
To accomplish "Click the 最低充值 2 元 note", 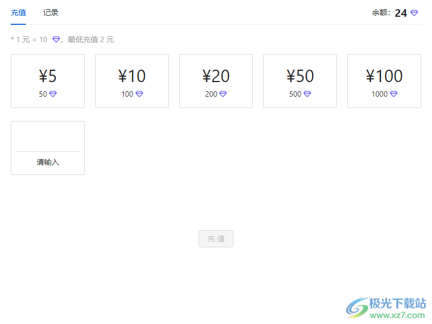I will coord(91,39).
